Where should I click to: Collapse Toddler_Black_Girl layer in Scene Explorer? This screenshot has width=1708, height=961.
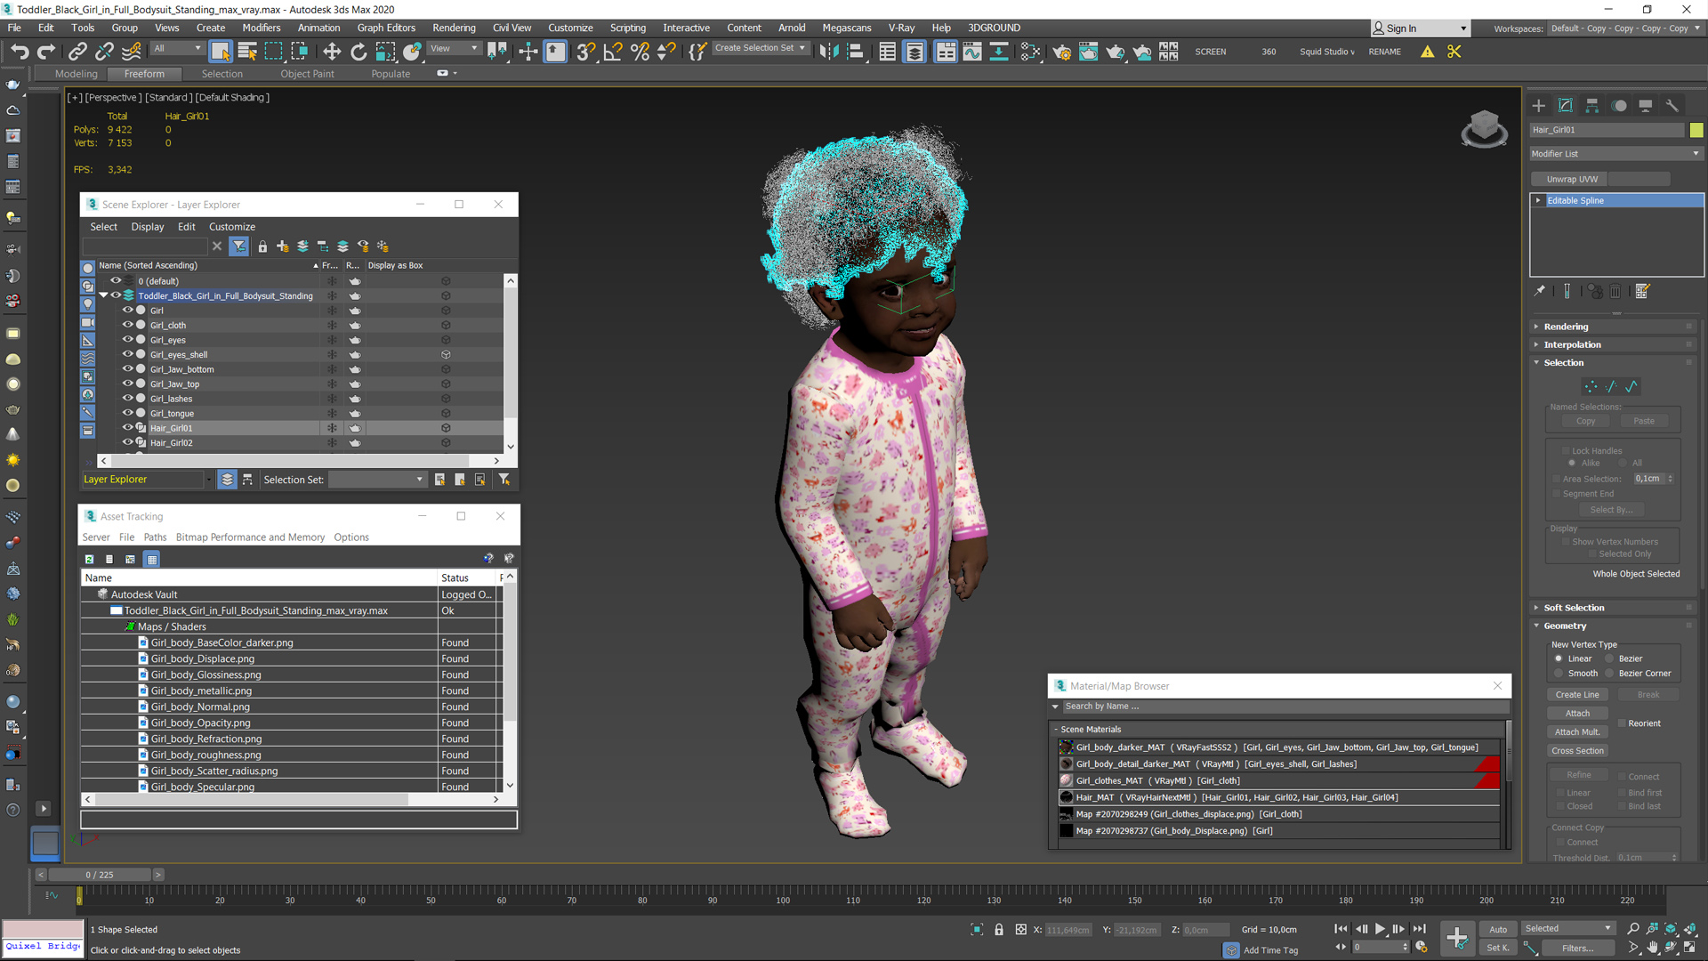click(103, 295)
